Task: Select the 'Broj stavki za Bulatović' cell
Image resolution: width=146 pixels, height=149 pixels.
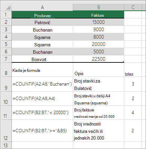Action: pos(98,84)
